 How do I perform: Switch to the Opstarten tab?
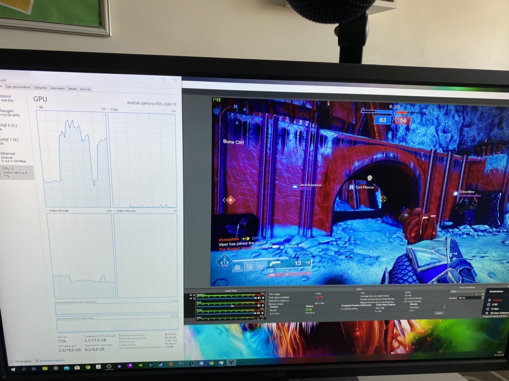pos(40,87)
